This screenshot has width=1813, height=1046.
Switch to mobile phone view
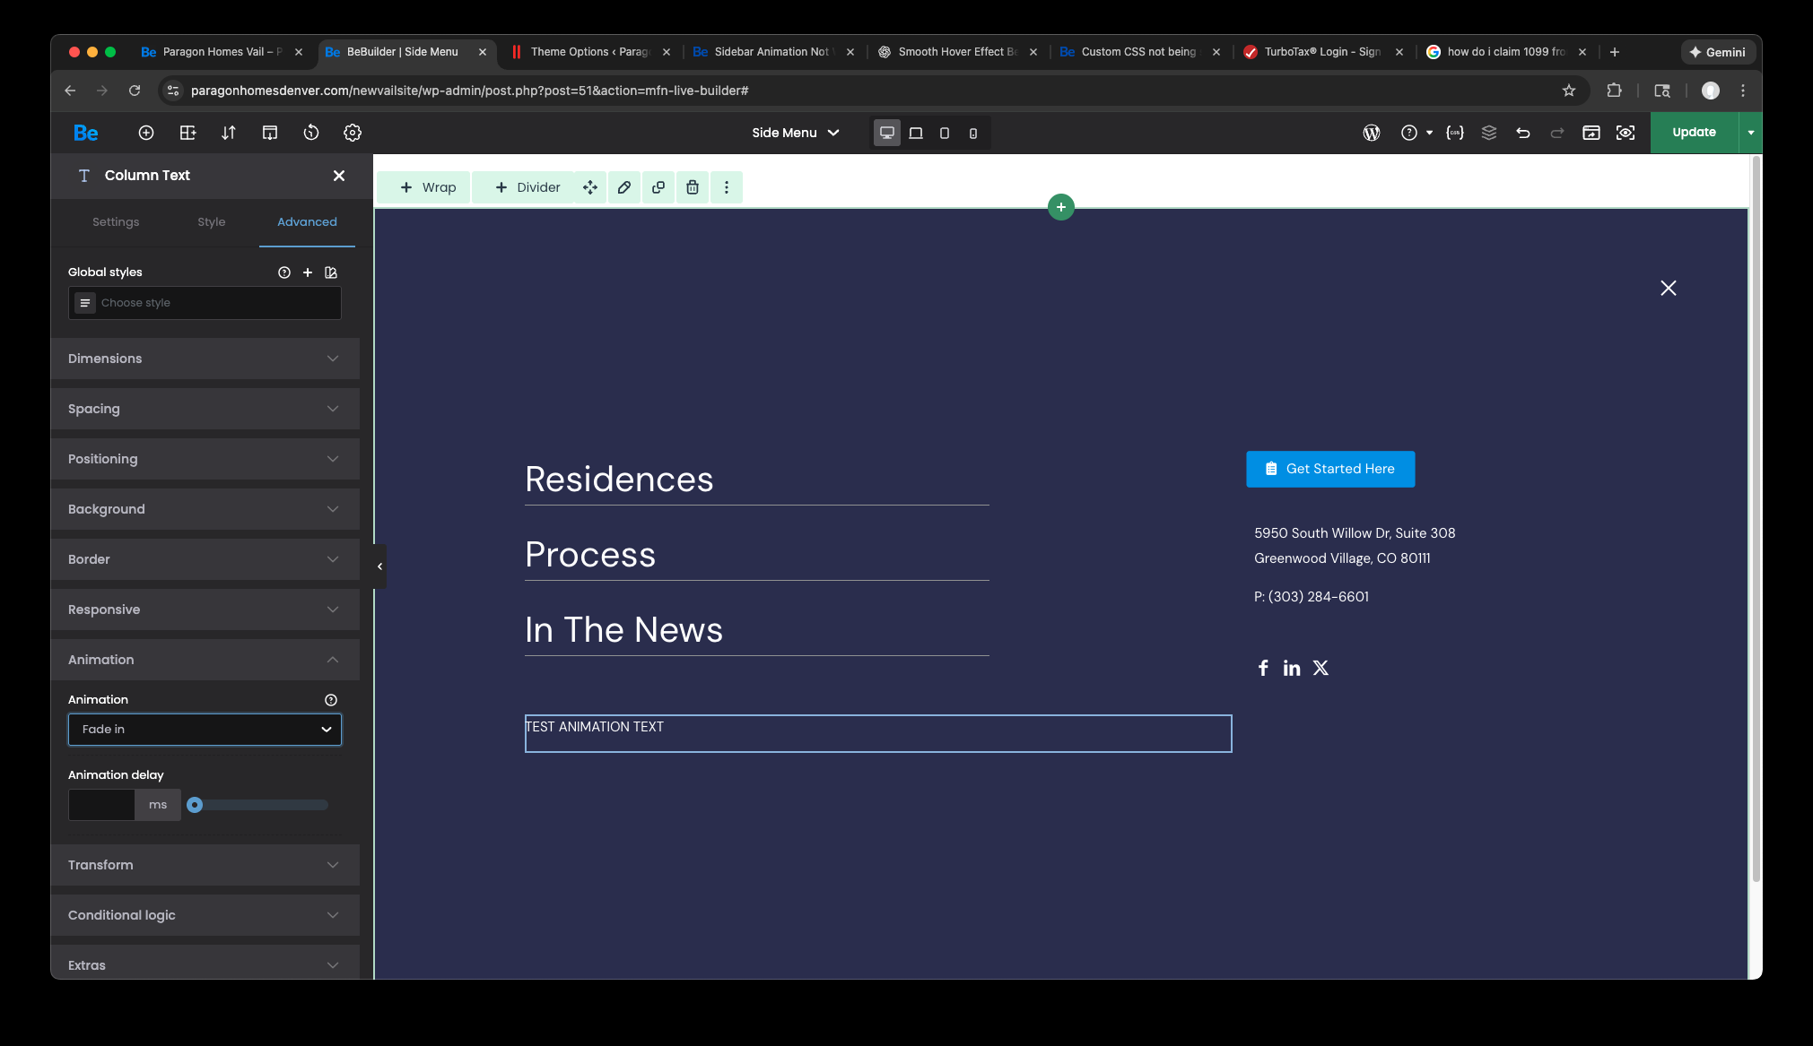pyautogui.click(x=973, y=133)
